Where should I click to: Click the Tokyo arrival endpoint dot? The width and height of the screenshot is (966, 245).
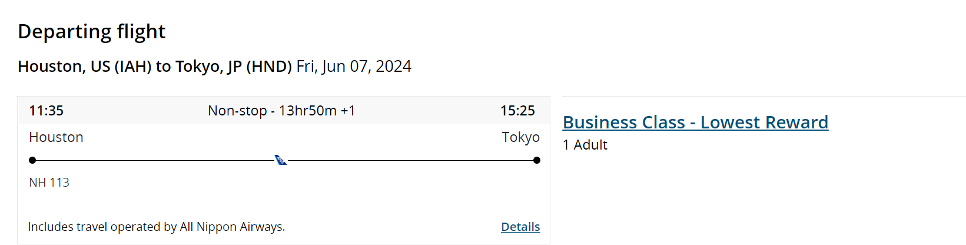pyautogui.click(x=536, y=160)
